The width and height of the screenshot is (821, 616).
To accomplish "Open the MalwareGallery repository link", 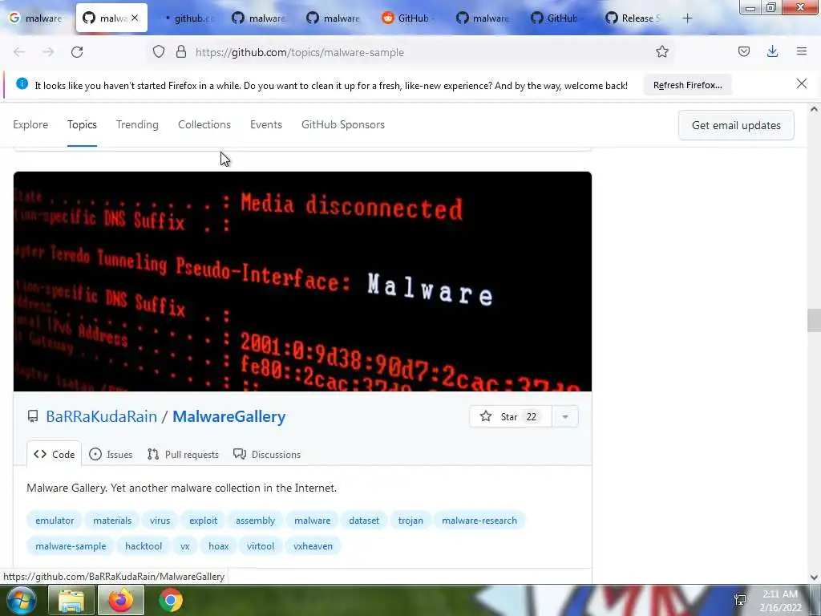I will pyautogui.click(x=229, y=416).
